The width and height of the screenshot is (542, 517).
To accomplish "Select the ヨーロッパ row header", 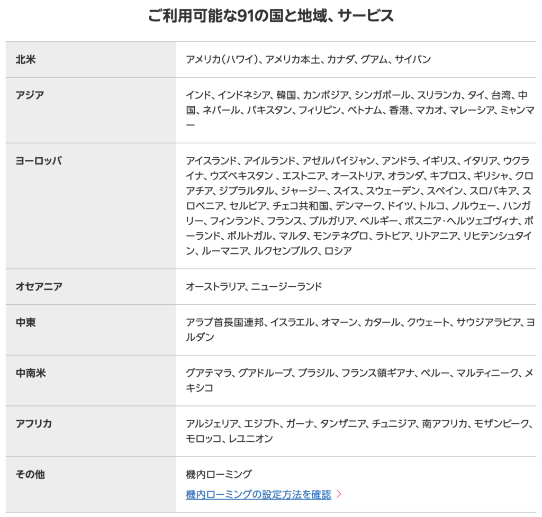I will (39, 161).
